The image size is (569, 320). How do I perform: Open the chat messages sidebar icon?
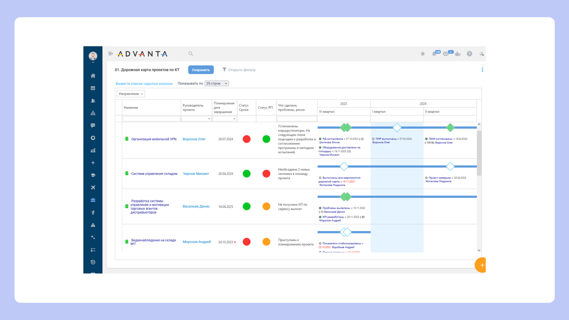93,126
